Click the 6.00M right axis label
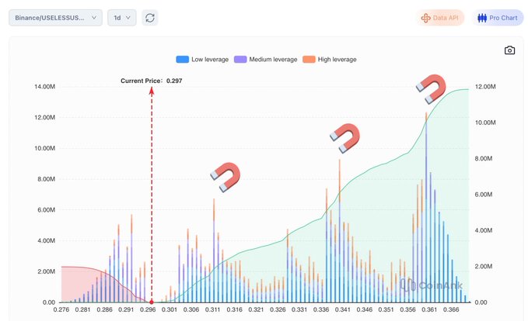Viewport: 528px width, 321px height. [484, 195]
